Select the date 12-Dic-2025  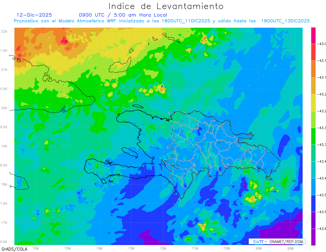pos(34,15)
